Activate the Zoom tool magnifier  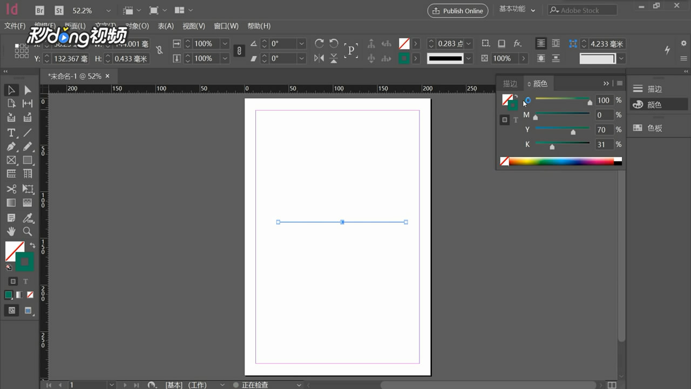[x=28, y=231]
